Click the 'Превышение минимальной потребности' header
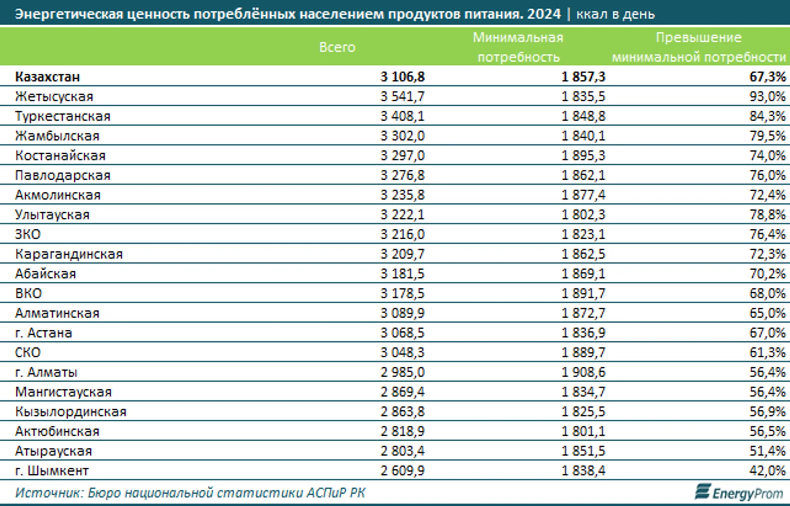Screen dimensions: 790x506 coord(699,47)
